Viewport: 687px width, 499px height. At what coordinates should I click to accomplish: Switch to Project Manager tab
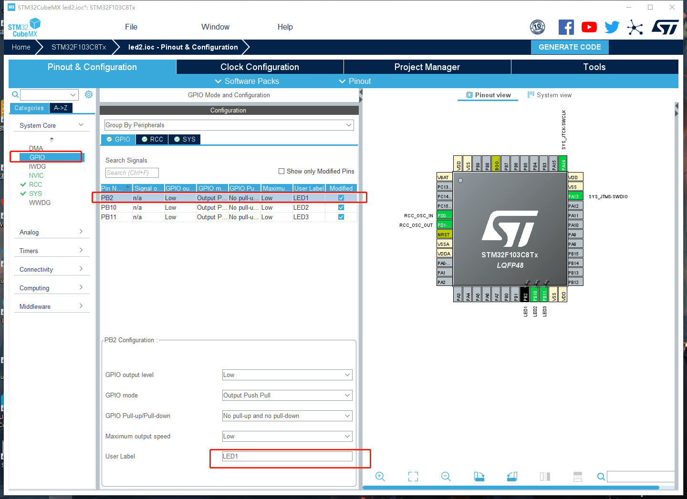tap(427, 67)
